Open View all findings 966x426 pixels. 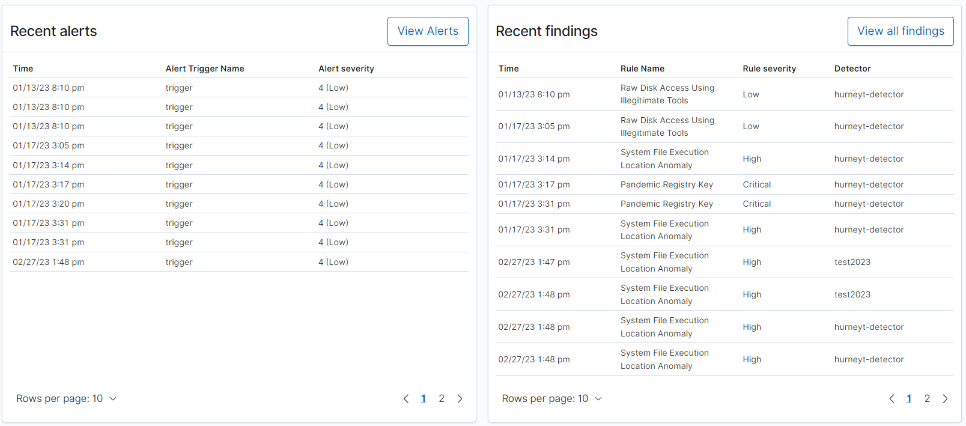click(900, 31)
